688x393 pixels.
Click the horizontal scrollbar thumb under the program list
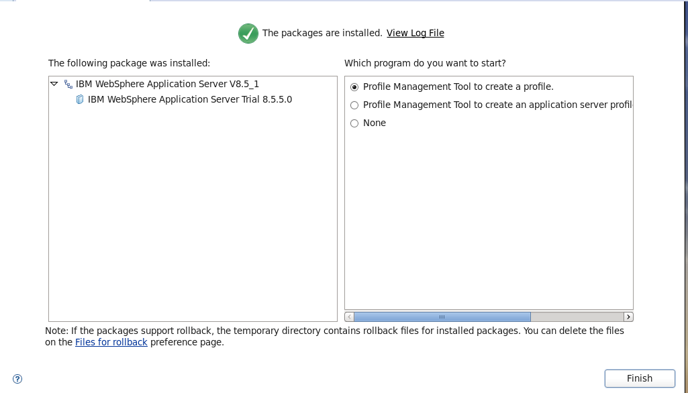point(442,317)
